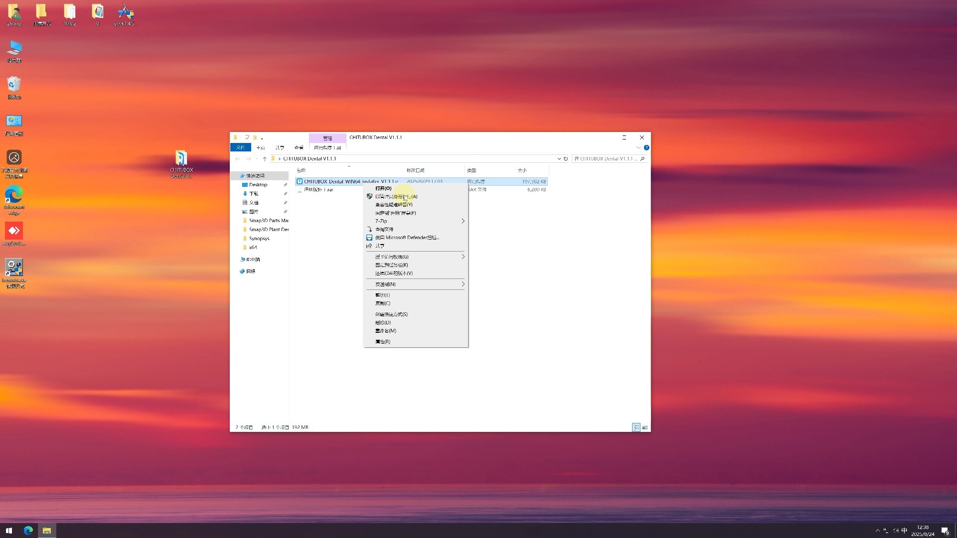Toggle the 中 input method indicator
The height and width of the screenshot is (538, 957).
click(x=905, y=531)
